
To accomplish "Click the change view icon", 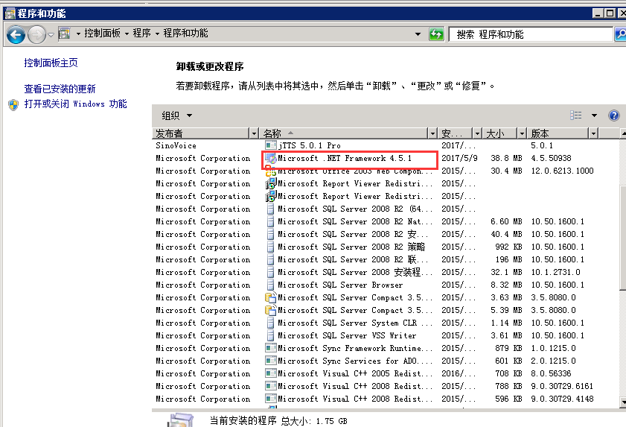I will (575, 116).
